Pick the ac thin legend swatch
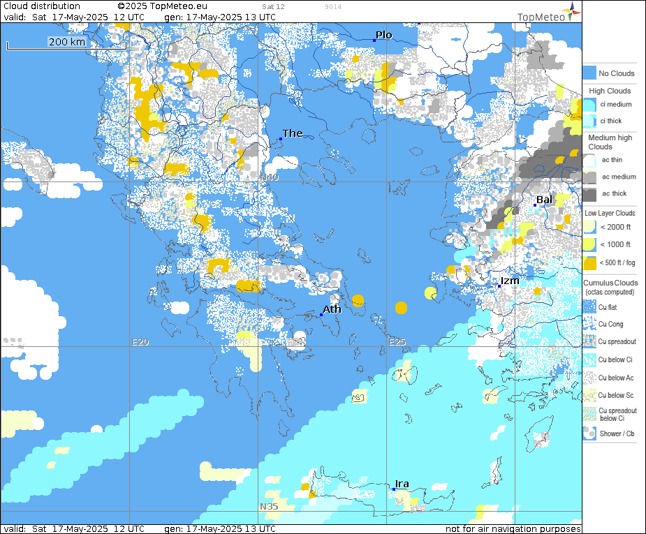 tap(589, 160)
